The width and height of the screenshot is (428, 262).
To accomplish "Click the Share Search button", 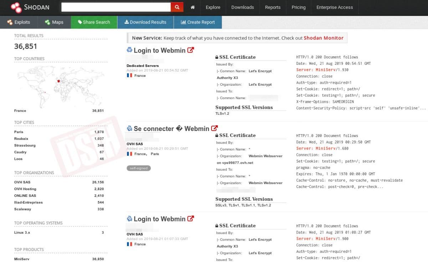I will coord(94,22).
